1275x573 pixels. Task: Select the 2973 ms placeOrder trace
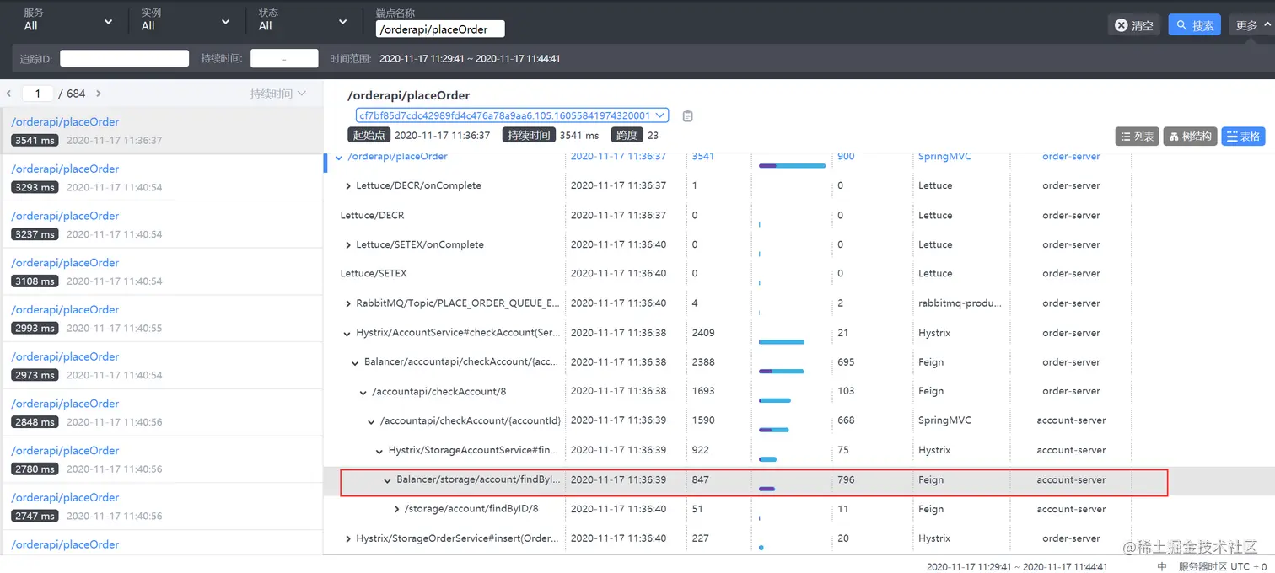pyautogui.click(x=163, y=365)
